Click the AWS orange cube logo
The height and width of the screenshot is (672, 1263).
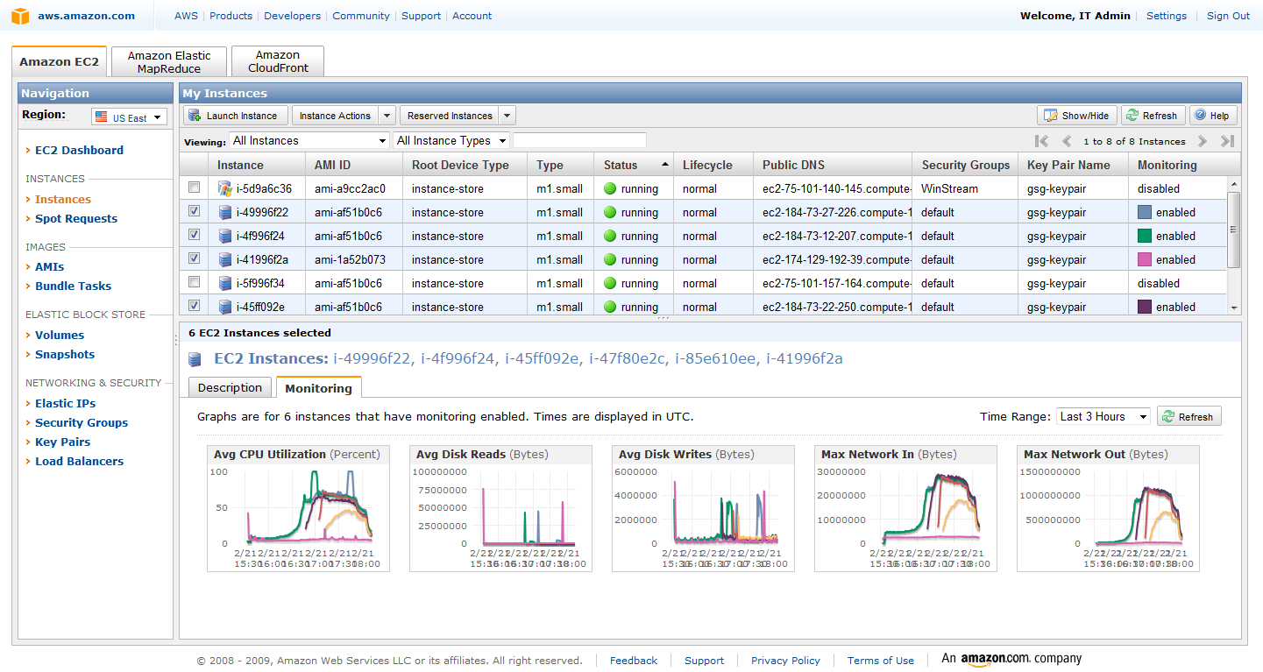(20, 16)
